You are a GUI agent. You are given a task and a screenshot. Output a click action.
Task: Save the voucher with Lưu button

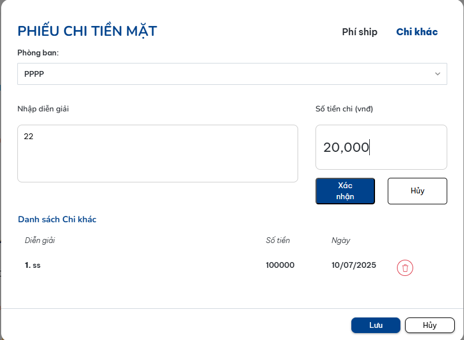coord(376,325)
